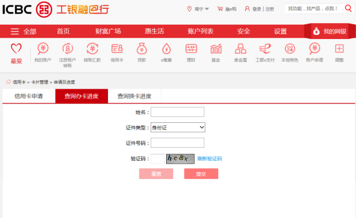Focus the 验证码 input field
356x218 pixels.
(x=158, y=158)
